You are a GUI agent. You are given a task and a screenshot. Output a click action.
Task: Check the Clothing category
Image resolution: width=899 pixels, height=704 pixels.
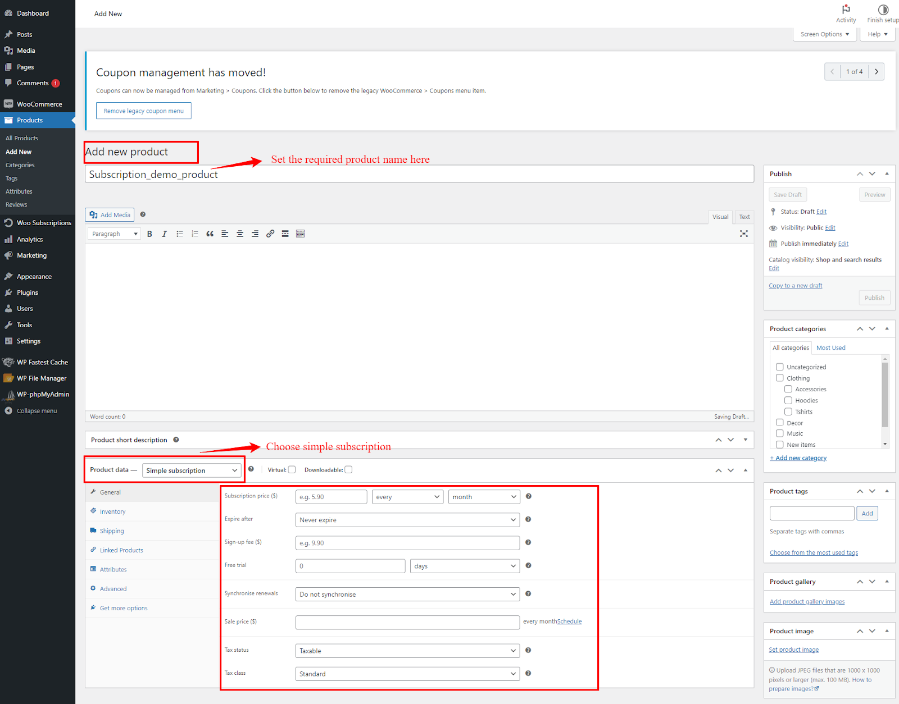[780, 378]
